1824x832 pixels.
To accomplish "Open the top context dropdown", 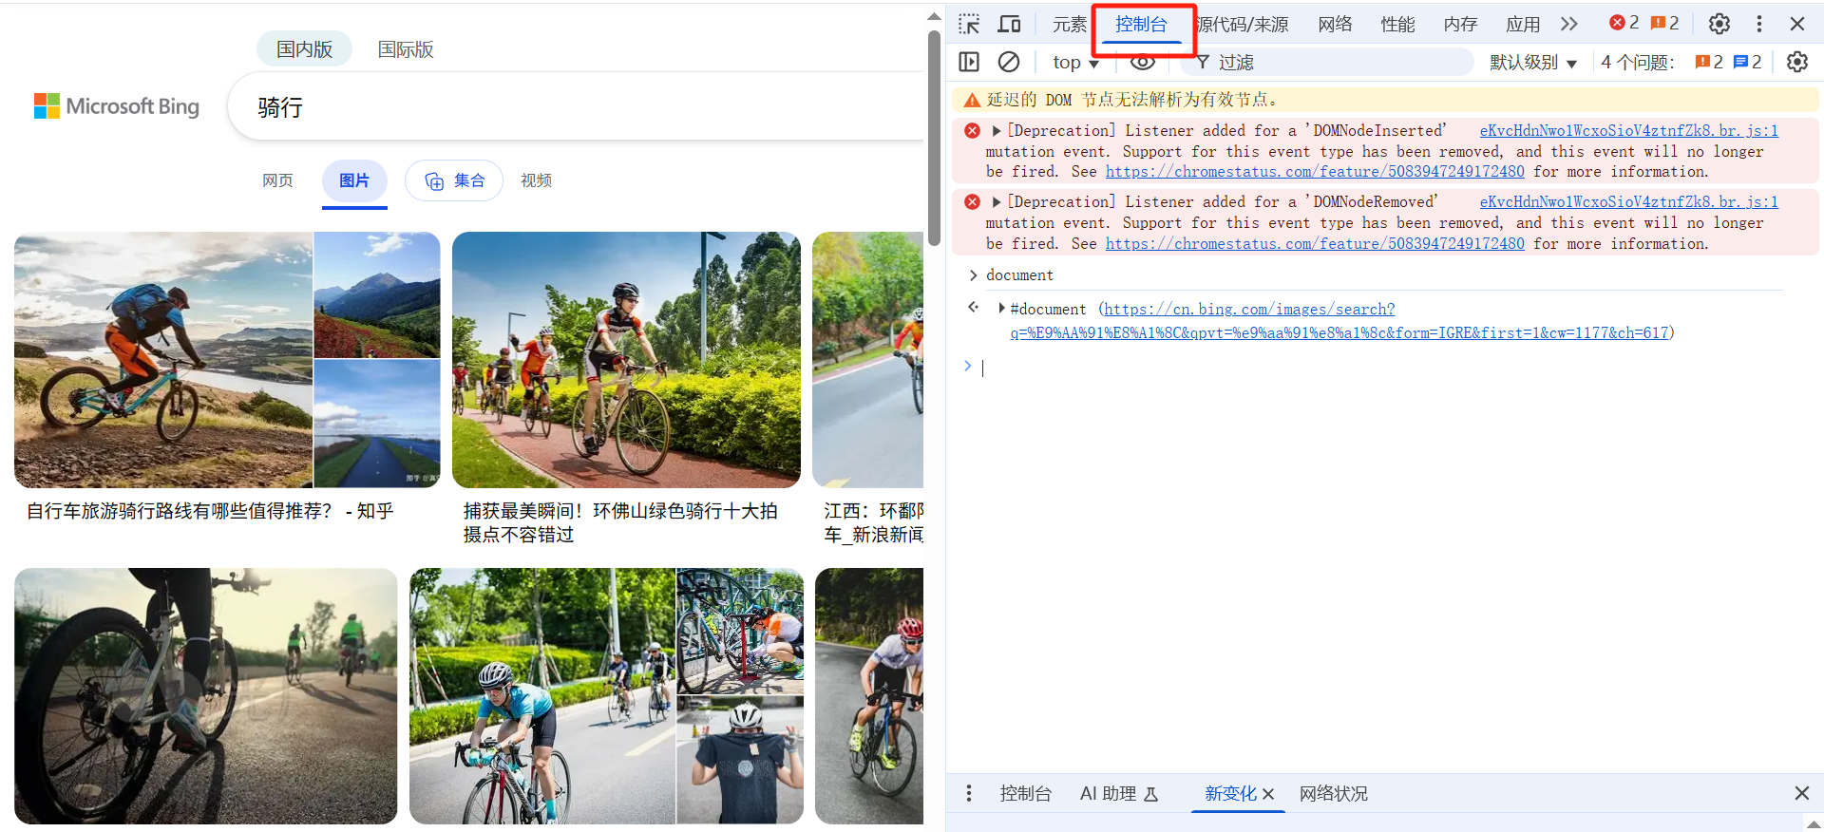I will pos(1075,63).
